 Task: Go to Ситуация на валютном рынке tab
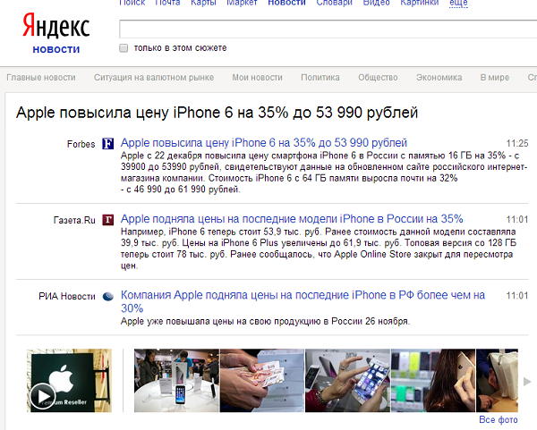(154, 78)
